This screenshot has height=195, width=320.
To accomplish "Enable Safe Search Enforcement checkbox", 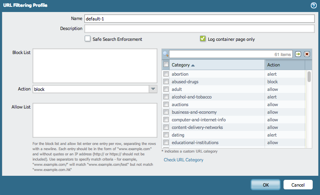I will coord(88,39).
